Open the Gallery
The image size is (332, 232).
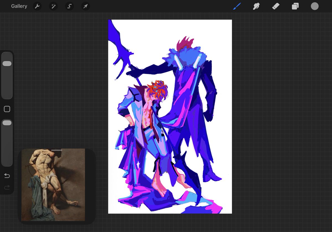(19, 6)
